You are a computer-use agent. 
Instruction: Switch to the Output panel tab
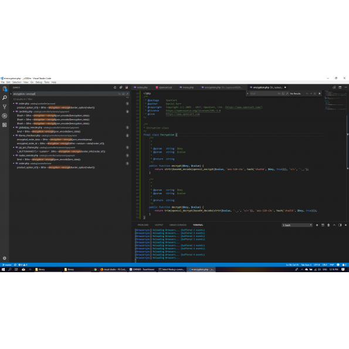pyautogui.click(x=159, y=225)
